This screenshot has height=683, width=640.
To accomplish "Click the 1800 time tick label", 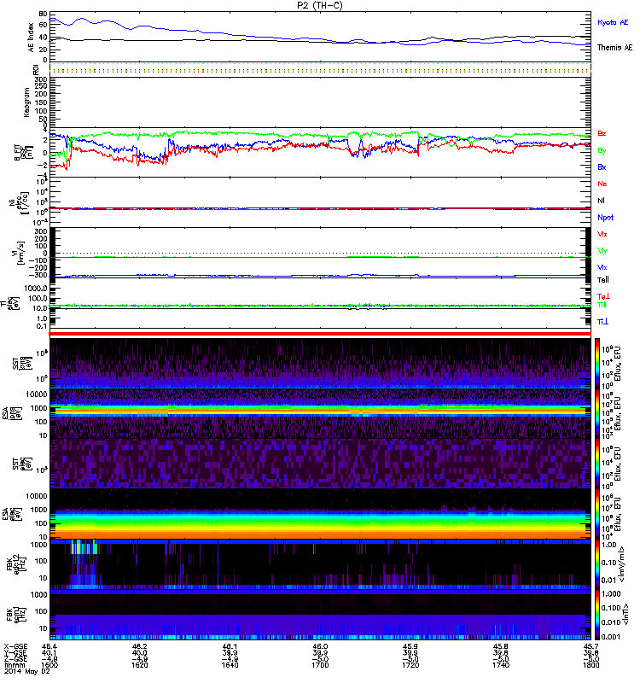I will 591,665.
